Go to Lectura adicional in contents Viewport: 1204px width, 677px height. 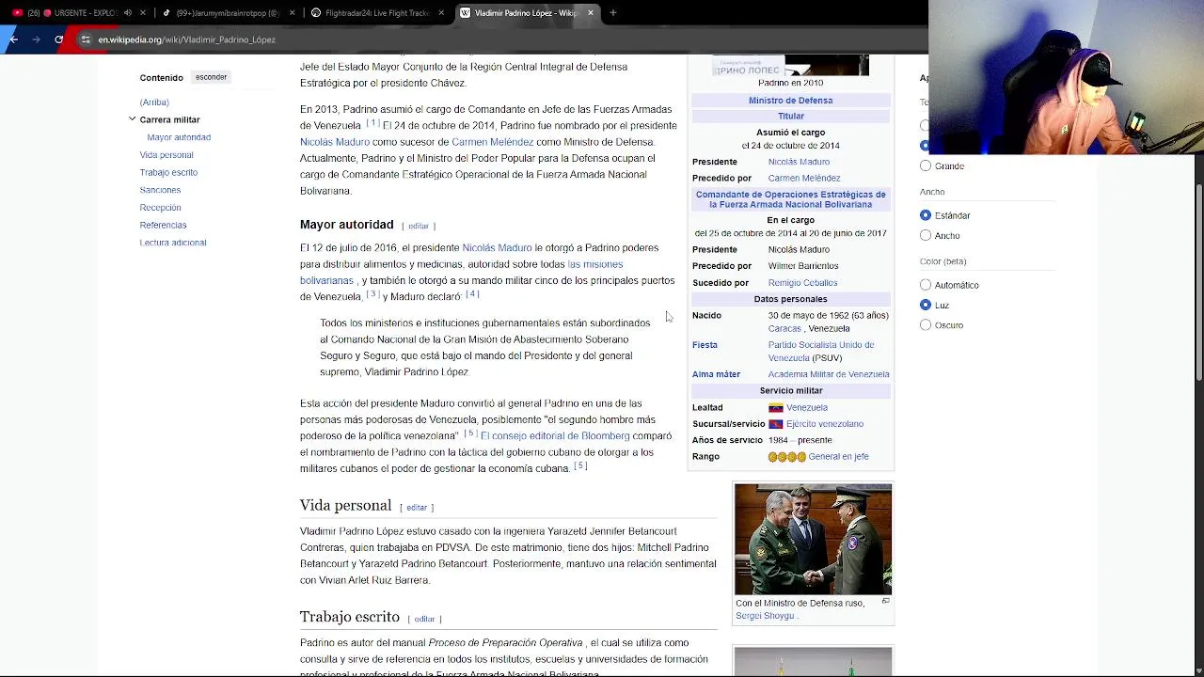click(x=173, y=243)
